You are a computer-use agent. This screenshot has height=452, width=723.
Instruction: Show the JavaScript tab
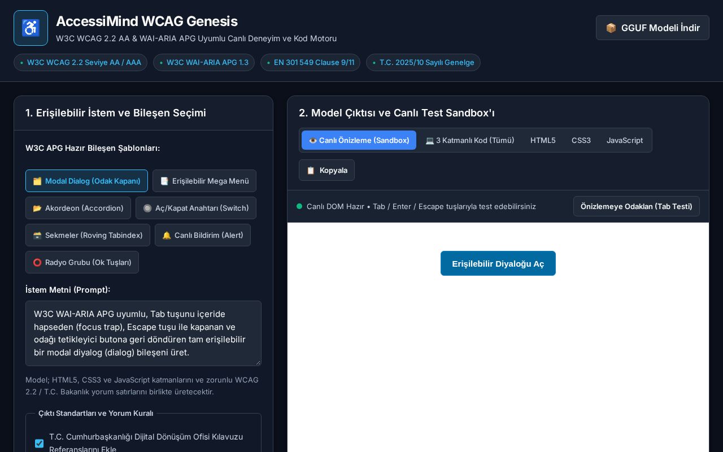tap(625, 140)
